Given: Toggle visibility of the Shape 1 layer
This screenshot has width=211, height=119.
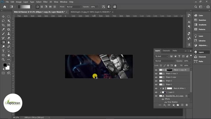Looking at the screenshot, I should click(156, 85).
